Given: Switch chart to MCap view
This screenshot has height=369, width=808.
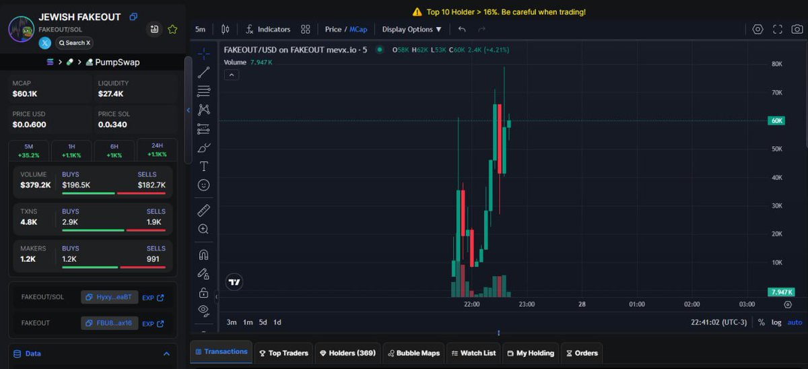Looking at the screenshot, I should [358, 30].
